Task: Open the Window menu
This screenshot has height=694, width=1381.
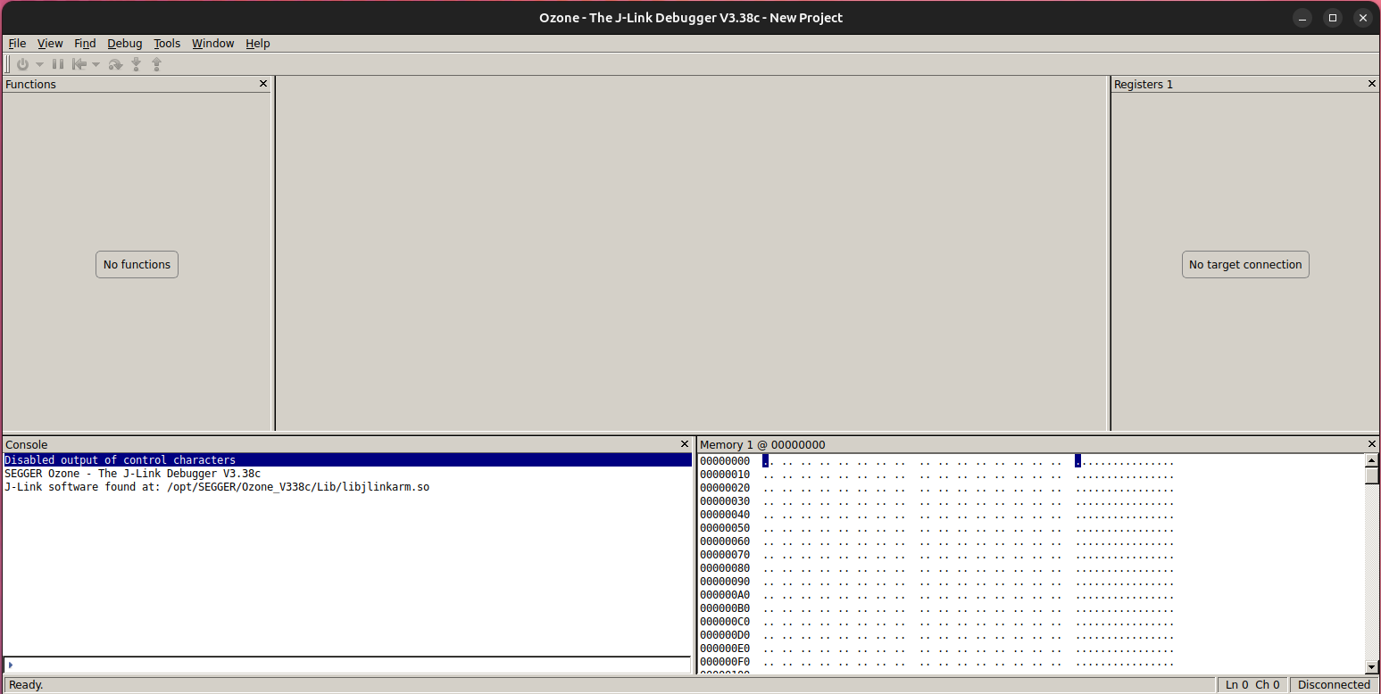Action: [212, 43]
